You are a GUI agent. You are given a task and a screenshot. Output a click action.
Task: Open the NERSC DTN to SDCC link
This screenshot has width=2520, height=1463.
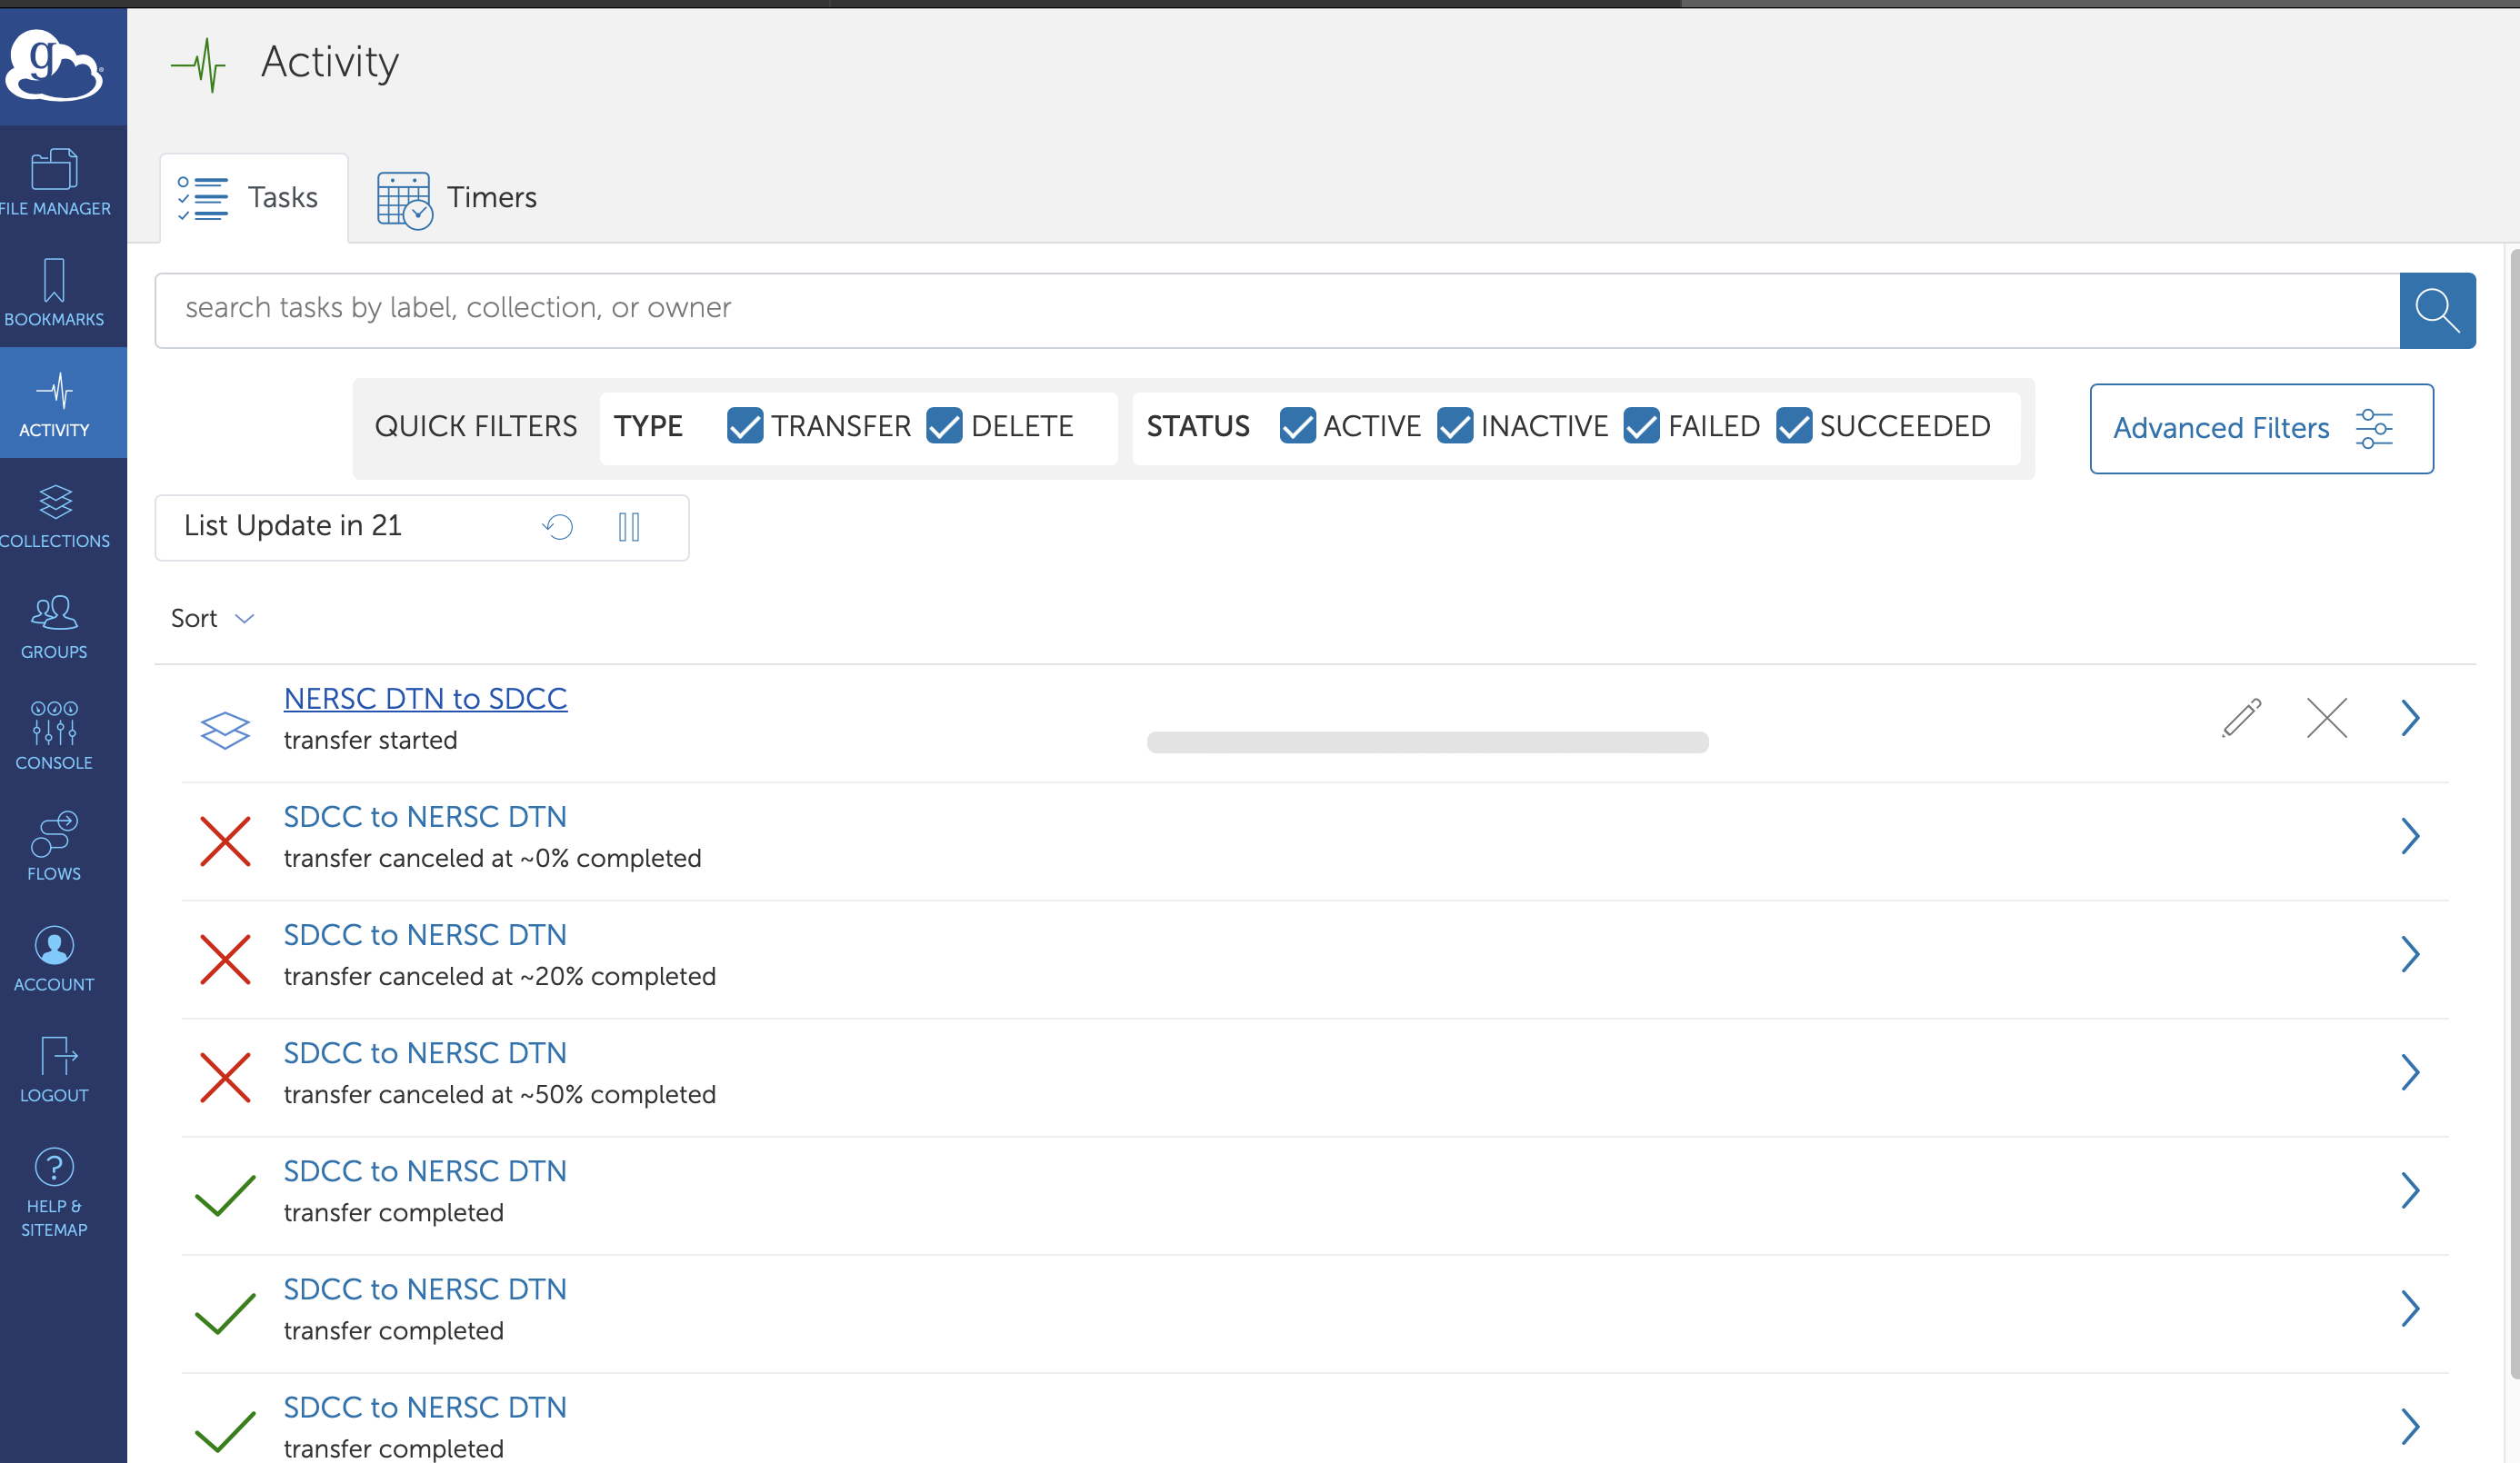click(425, 699)
